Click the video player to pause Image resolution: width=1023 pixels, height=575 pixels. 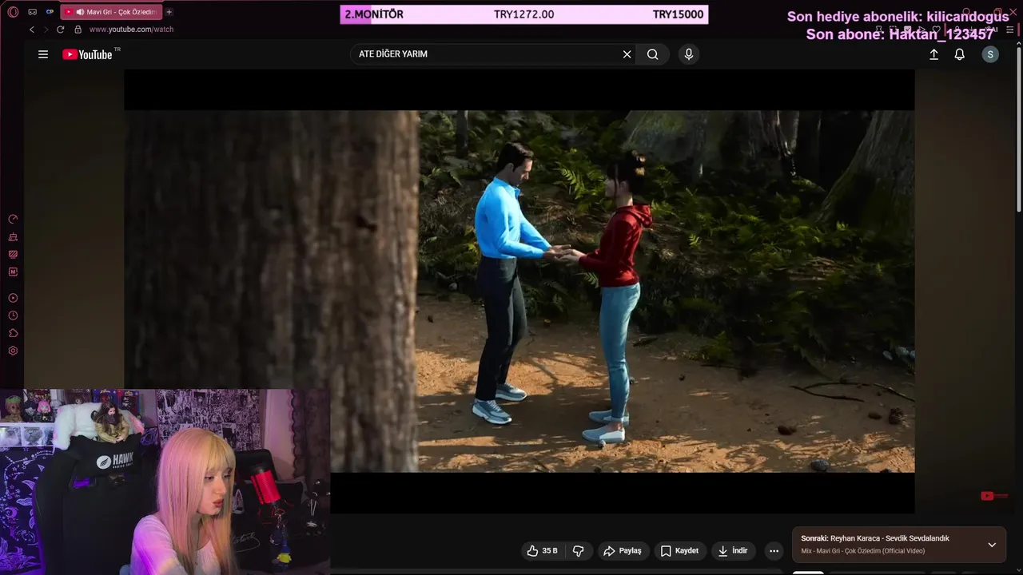(x=519, y=291)
